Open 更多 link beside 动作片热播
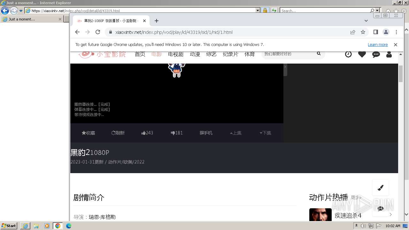 (356, 197)
